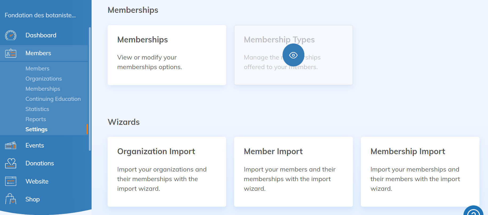This screenshot has height=215, width=488.
Task: Select the Settings submenu item
Action: (36, 129)
